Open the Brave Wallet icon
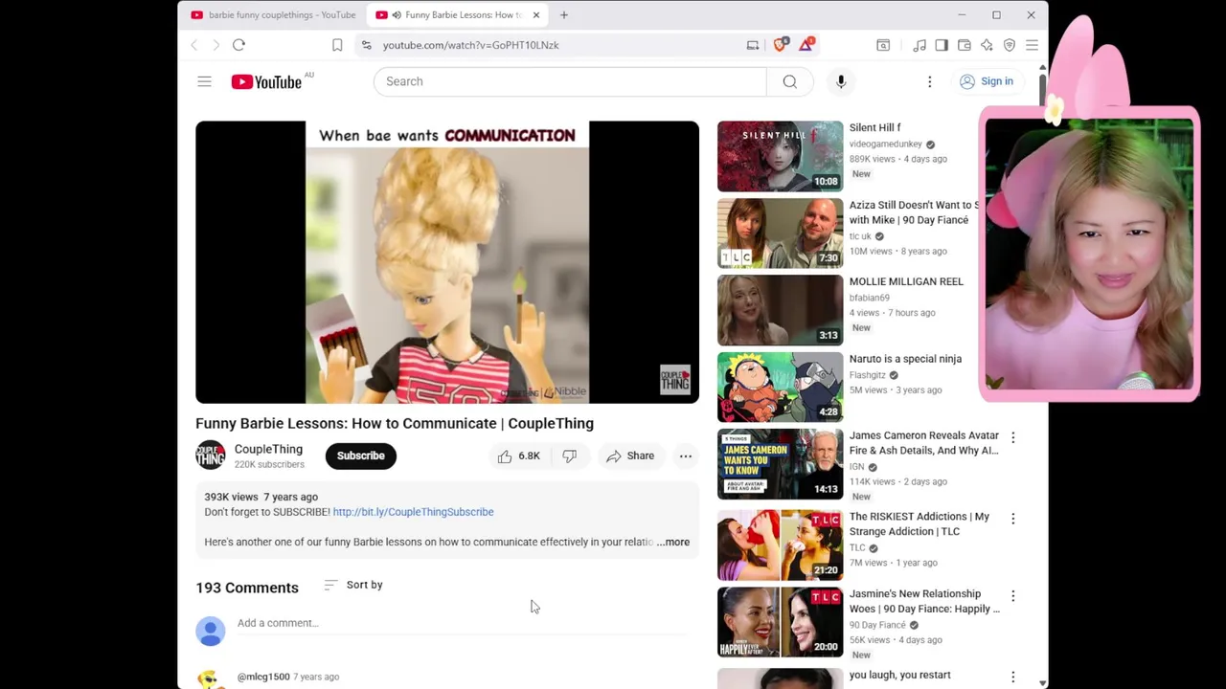1226x689 pixels. click(x=965, y=45)
